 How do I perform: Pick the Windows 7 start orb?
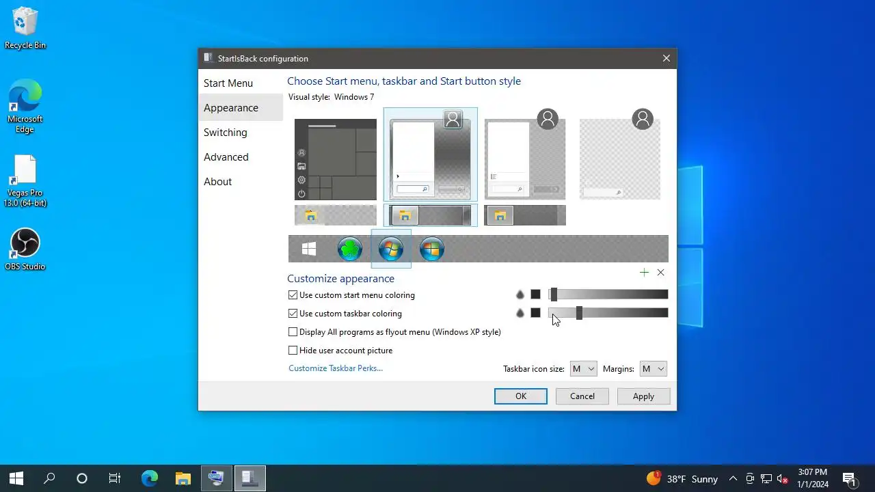pyautogui.click(x=391, y=249)
